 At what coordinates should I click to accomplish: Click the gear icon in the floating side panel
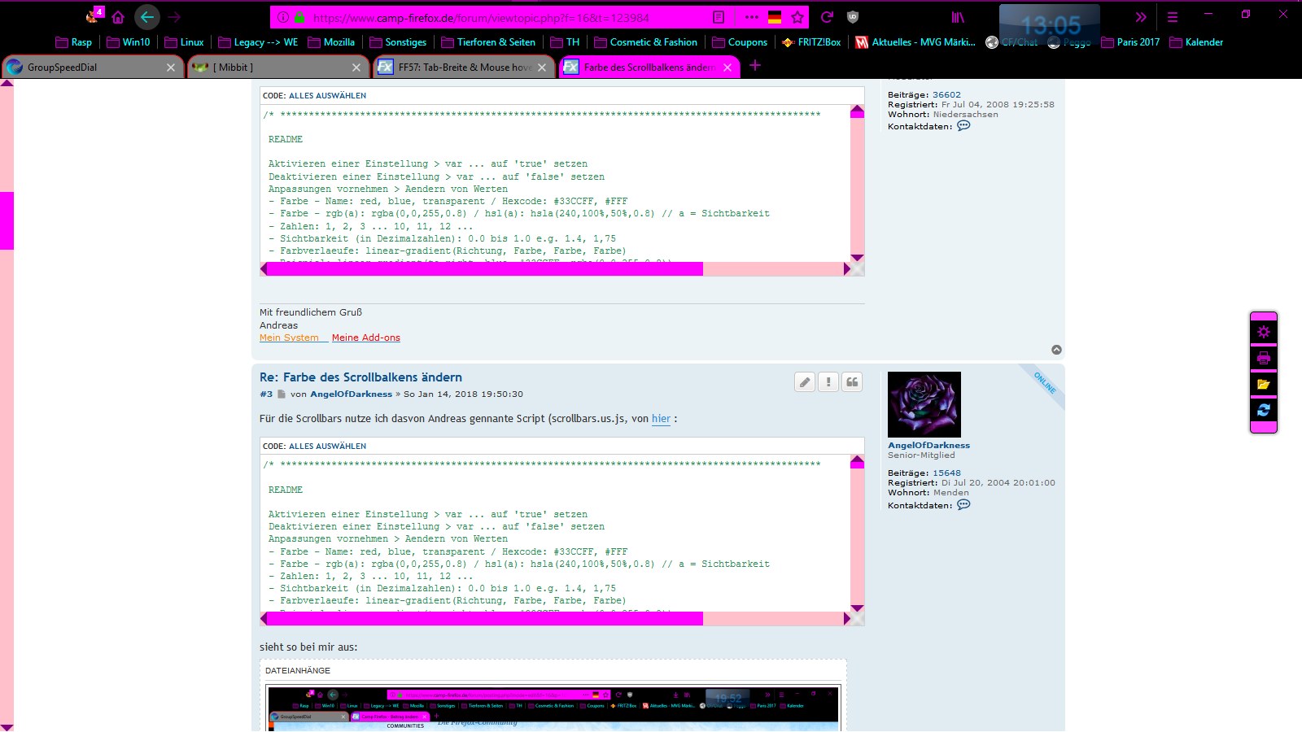(x=1263, y=332)
